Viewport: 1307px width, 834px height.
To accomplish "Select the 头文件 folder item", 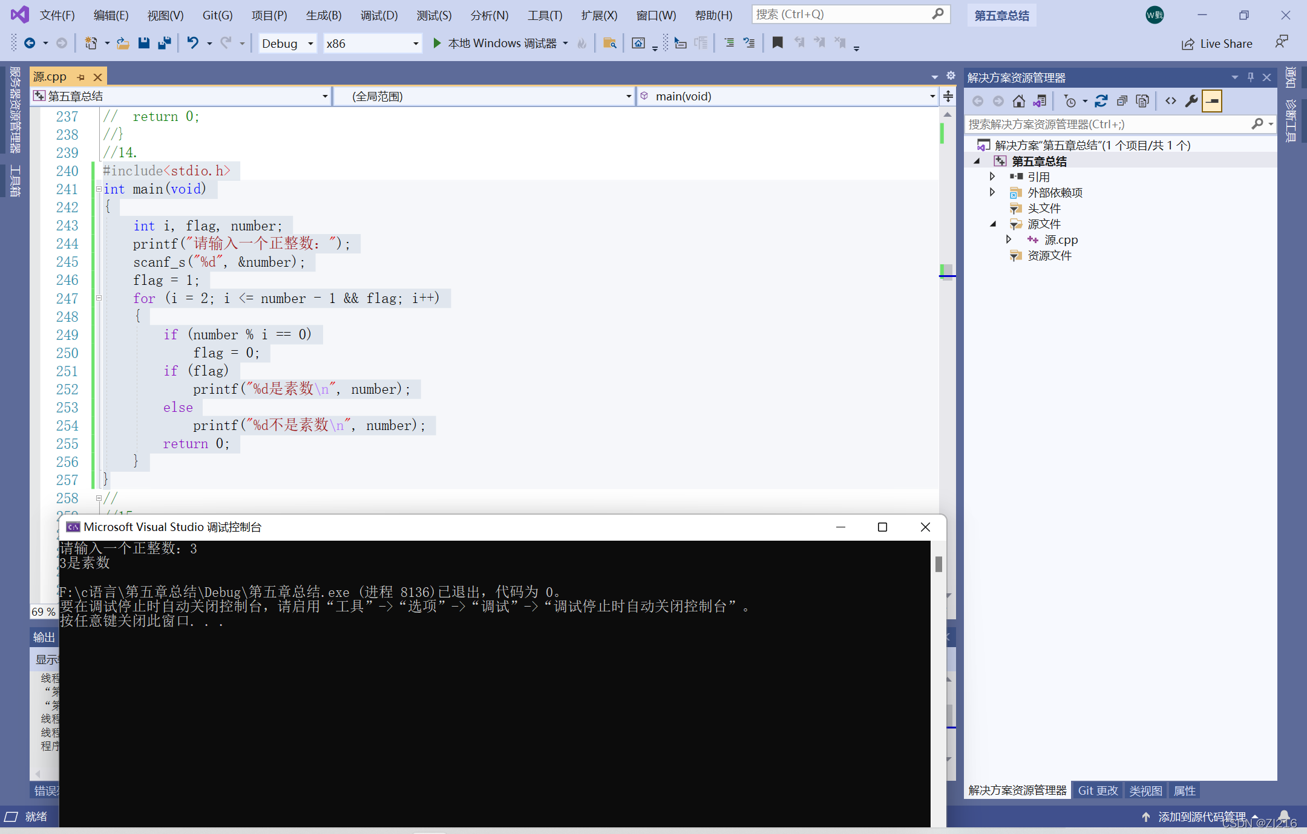I will (x=1044, y=208).
